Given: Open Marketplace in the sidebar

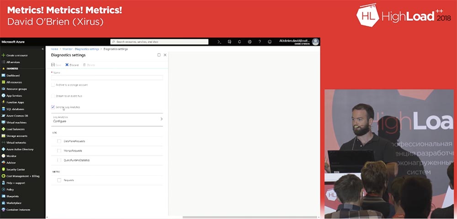Looking at the screenshot, I should click(x=14, y=203).
